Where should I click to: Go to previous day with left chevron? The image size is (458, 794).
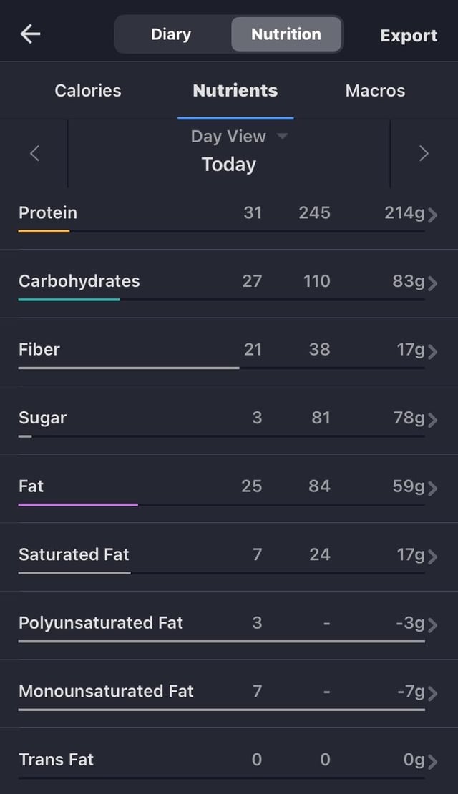[34, 153]
